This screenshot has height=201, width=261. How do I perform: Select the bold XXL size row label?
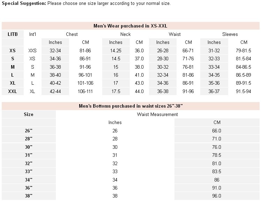13,91
